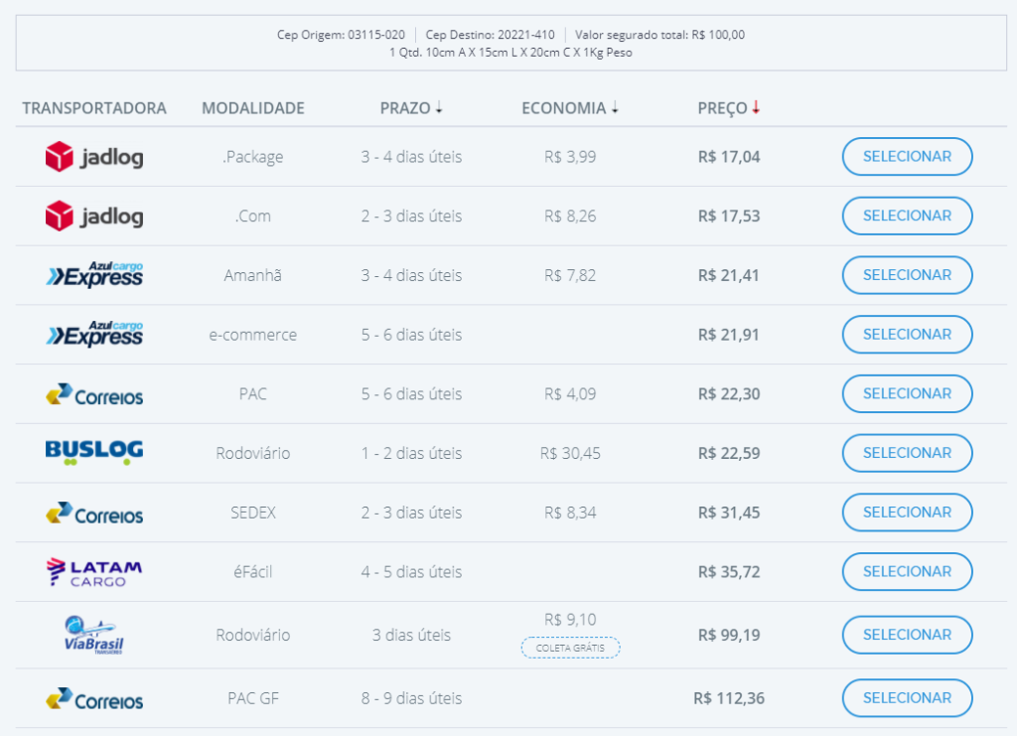Click the Transportadora column header
1017x736 pixels.
(x=94, y=108)
